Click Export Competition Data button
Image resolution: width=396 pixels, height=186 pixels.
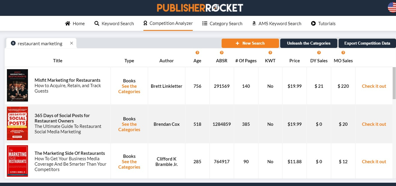click(x=367, y=43)
